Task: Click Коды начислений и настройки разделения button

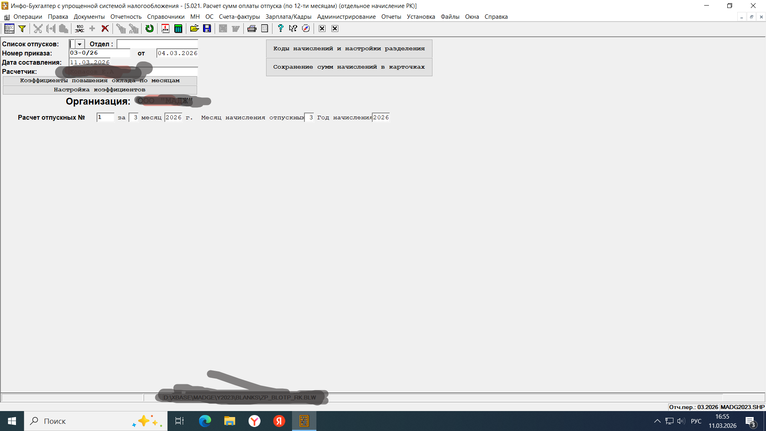Action: point(349,49)
